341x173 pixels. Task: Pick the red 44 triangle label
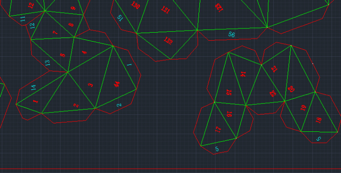click(117, 84)
